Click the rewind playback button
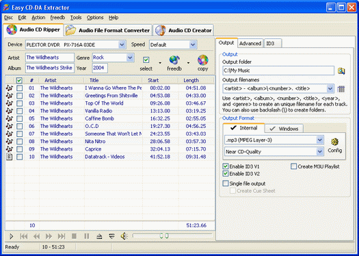 coord(36,236)
